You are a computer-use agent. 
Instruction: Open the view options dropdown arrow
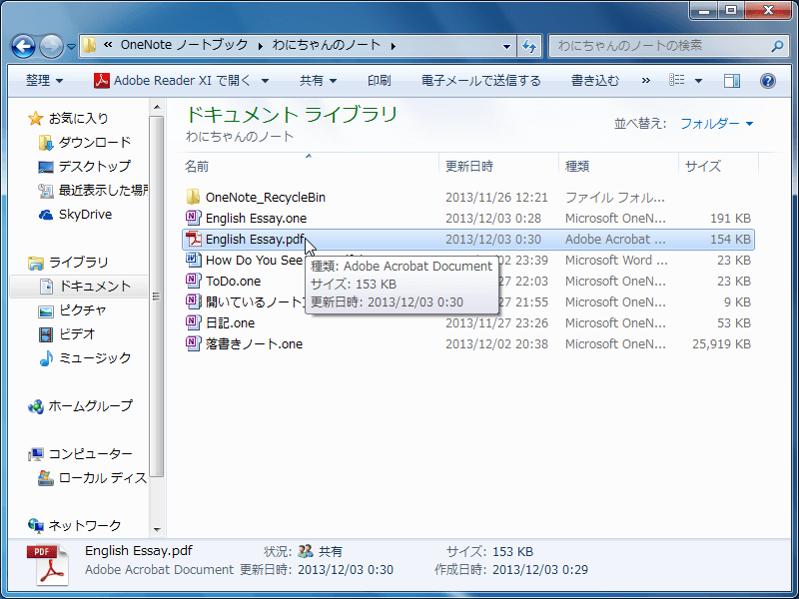click(698, 81)
